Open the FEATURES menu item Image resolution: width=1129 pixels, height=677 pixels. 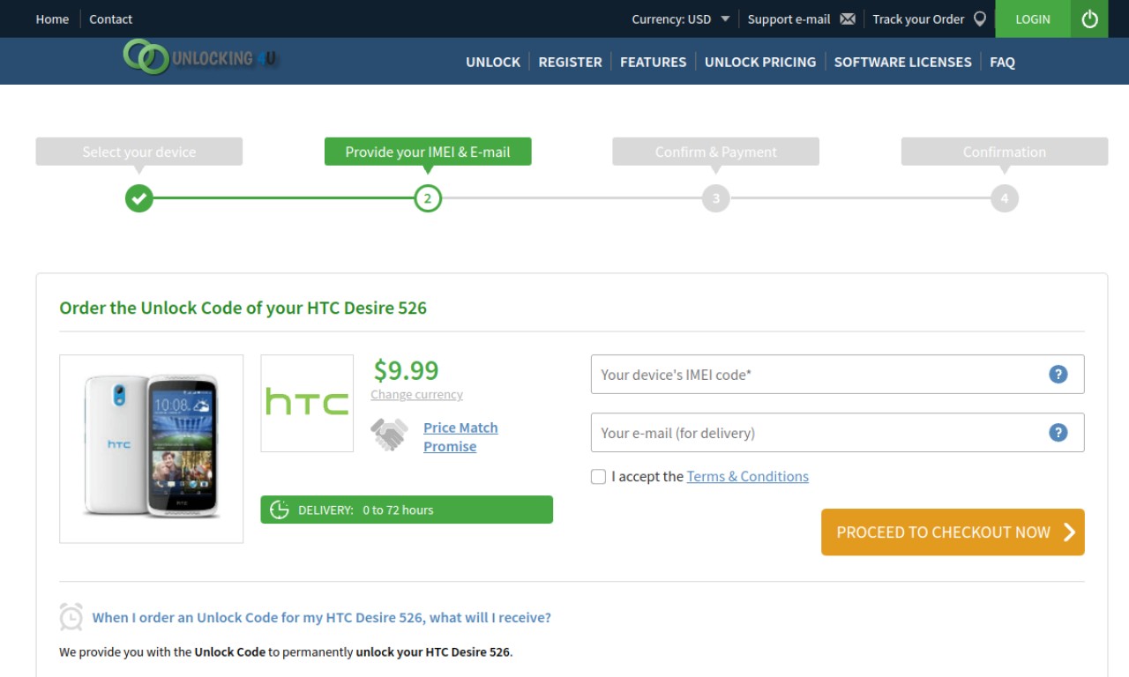click(653, 62)
